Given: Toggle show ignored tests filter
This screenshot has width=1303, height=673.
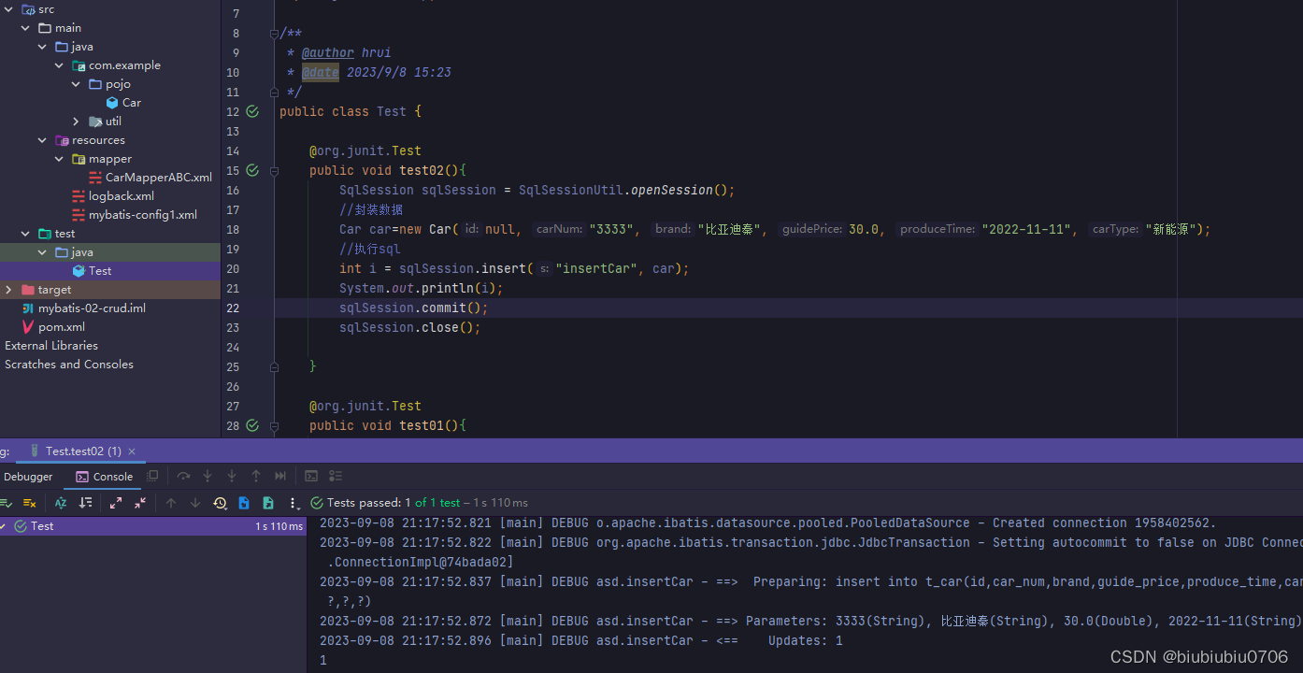Looking at the screenshot, I should pyautogui.click(x=30, y=503).
